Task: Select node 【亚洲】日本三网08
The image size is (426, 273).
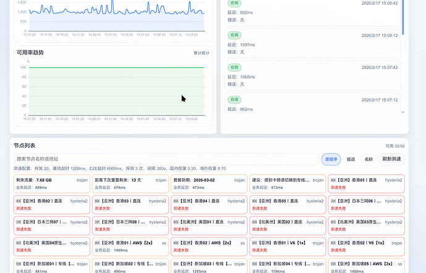Action: [x=130, y=226]
